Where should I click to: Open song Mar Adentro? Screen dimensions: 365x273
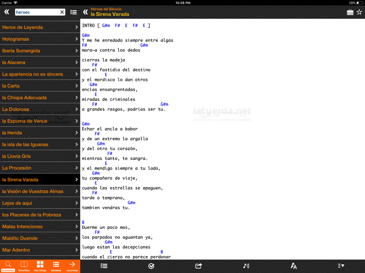point(40,250)
